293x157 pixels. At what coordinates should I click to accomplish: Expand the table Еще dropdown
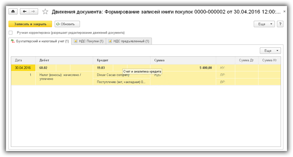[x=270, y=51]
